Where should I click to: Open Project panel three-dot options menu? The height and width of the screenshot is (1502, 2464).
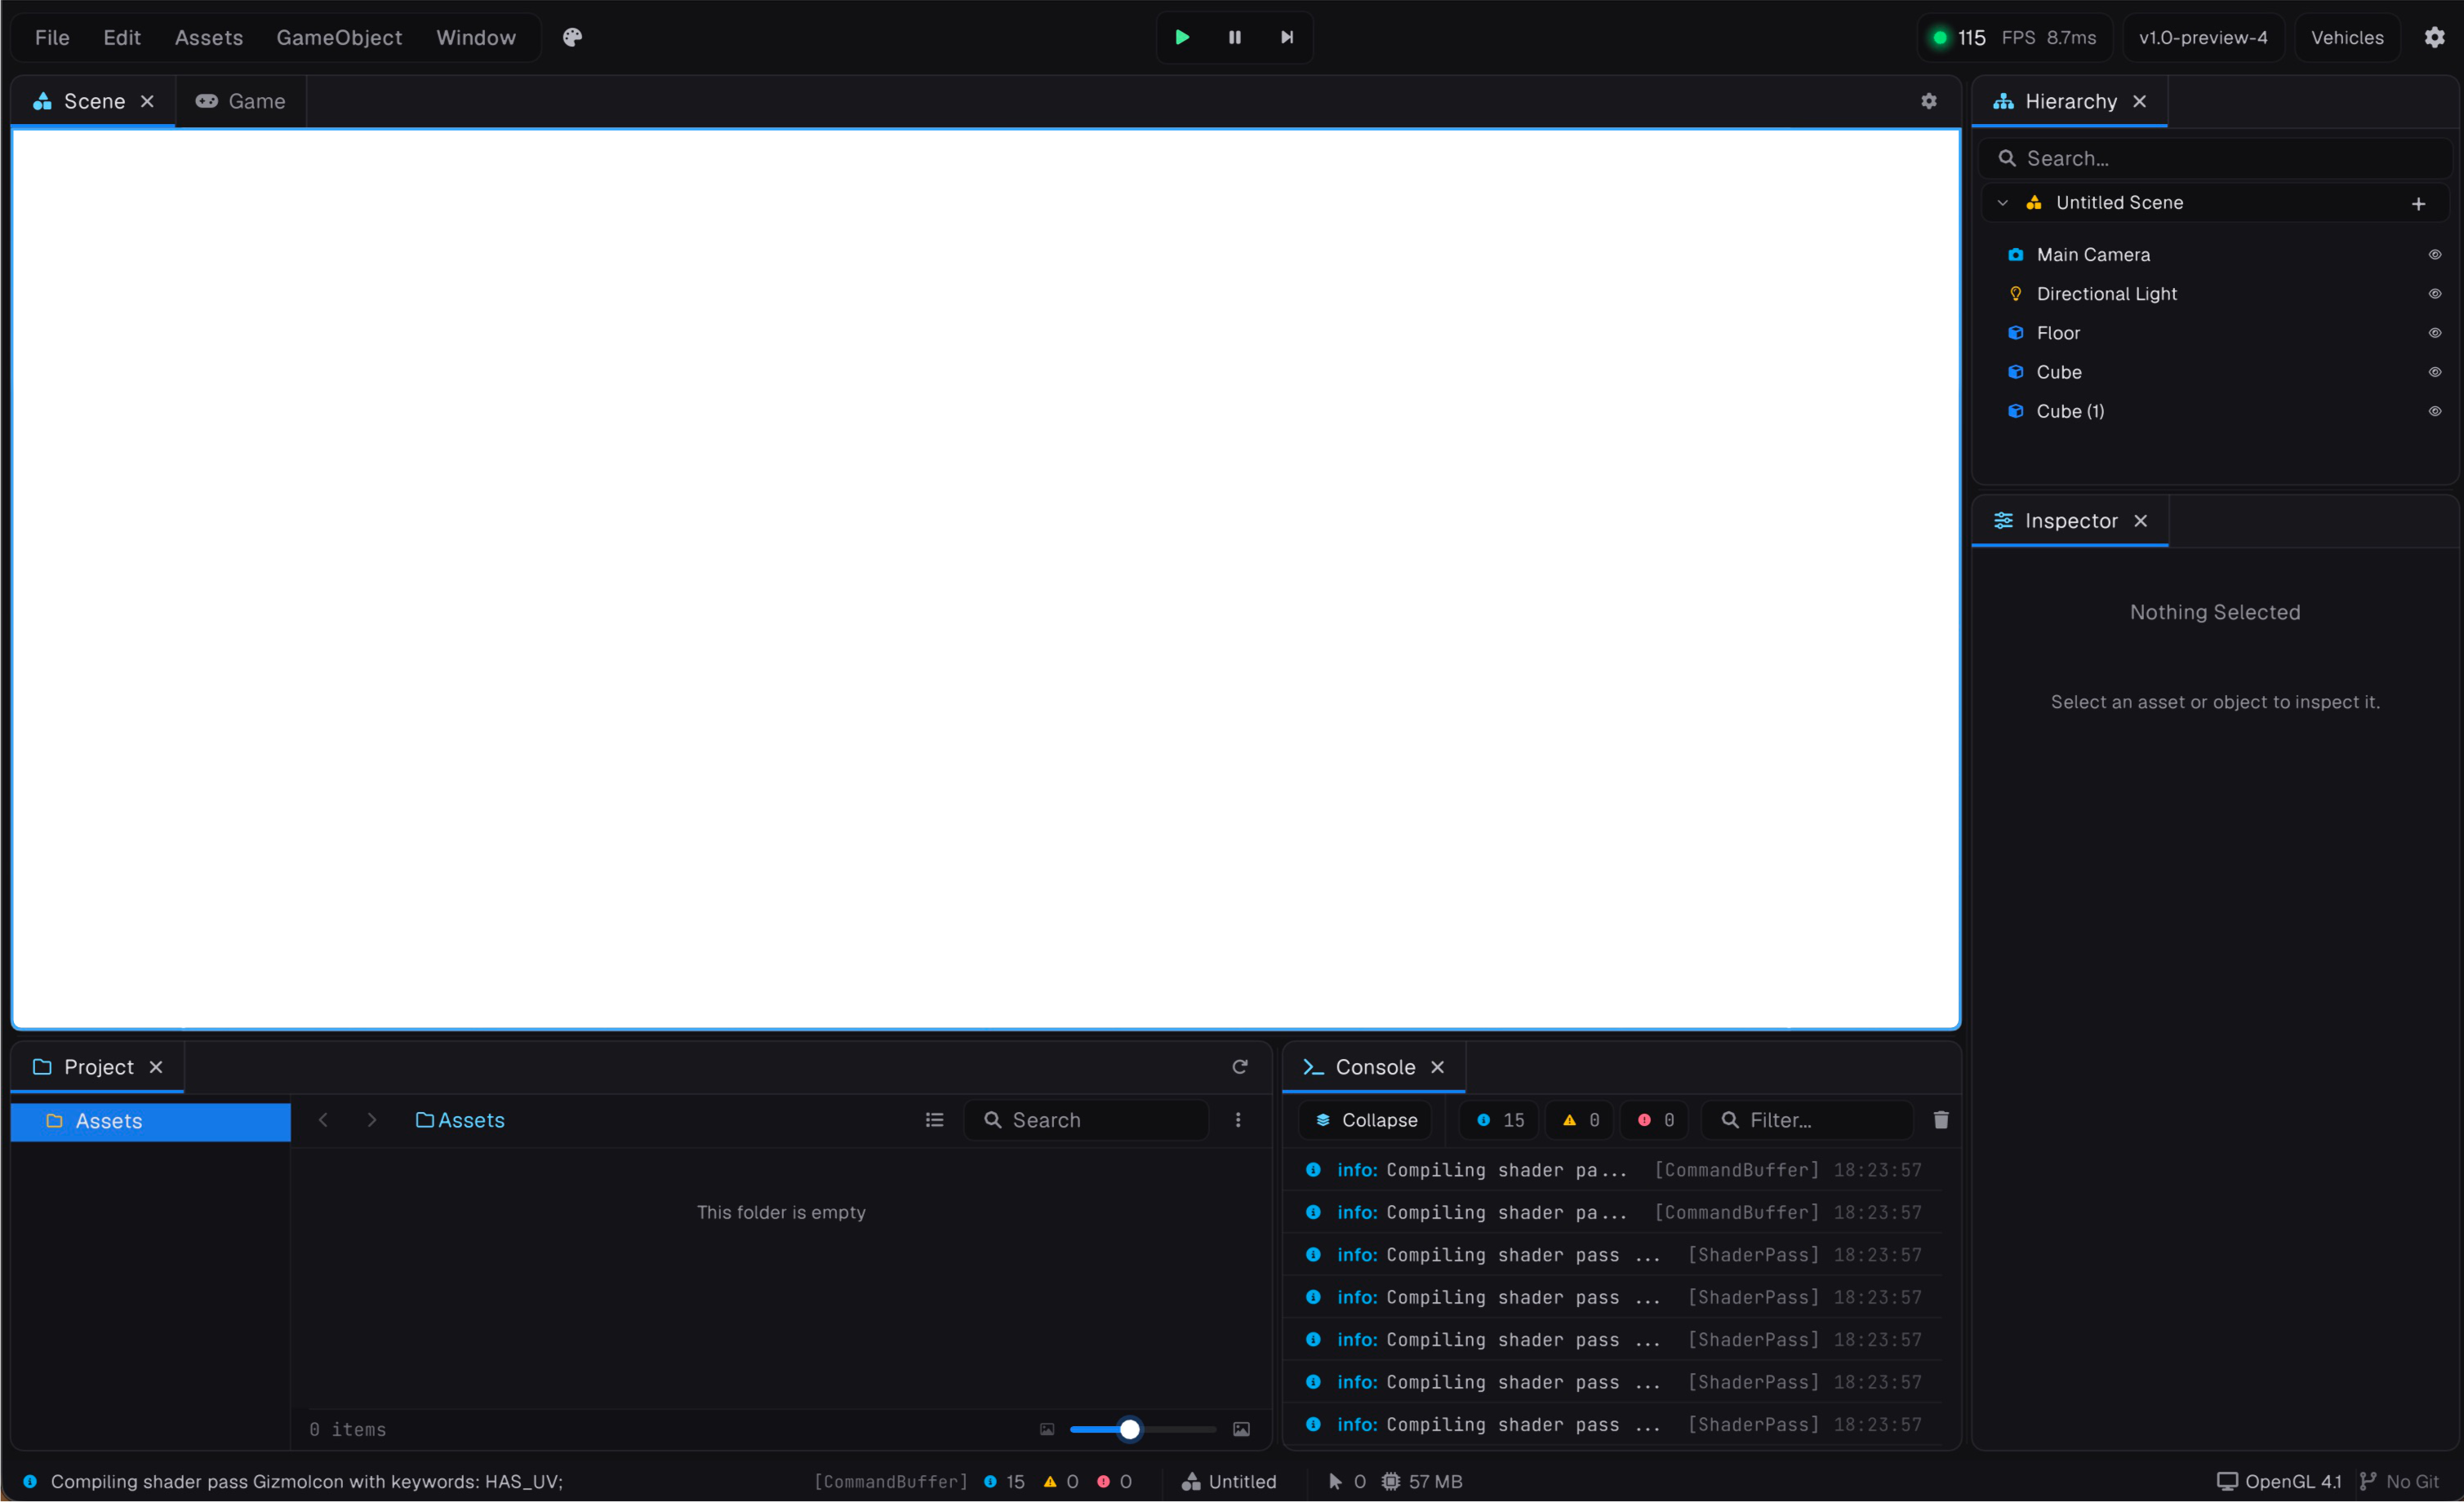[x=1238, y=1120]
